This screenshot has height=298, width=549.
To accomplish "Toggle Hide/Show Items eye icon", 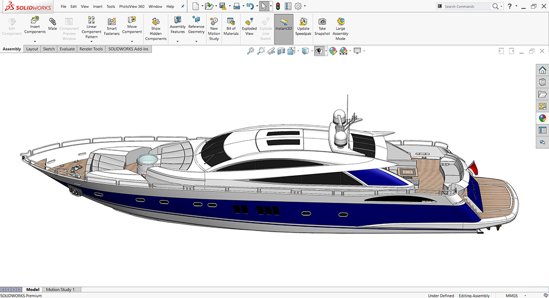I will coord(319,51).
